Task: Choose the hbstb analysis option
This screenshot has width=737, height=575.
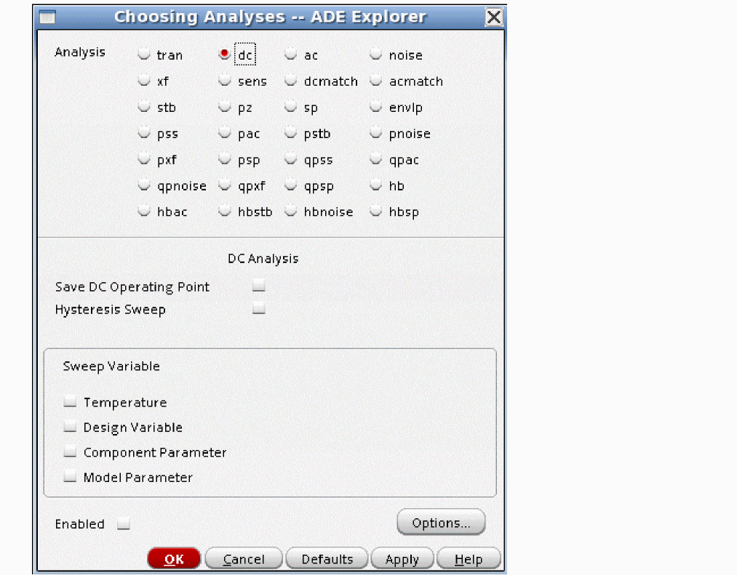Action: [225, 212]
